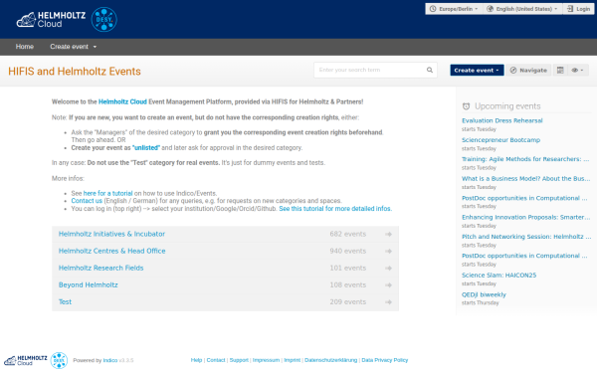Click the DESY circular logo in header
Image resolution: width=597 pixels, height=373 pixels.
click(x=103, y=20)
